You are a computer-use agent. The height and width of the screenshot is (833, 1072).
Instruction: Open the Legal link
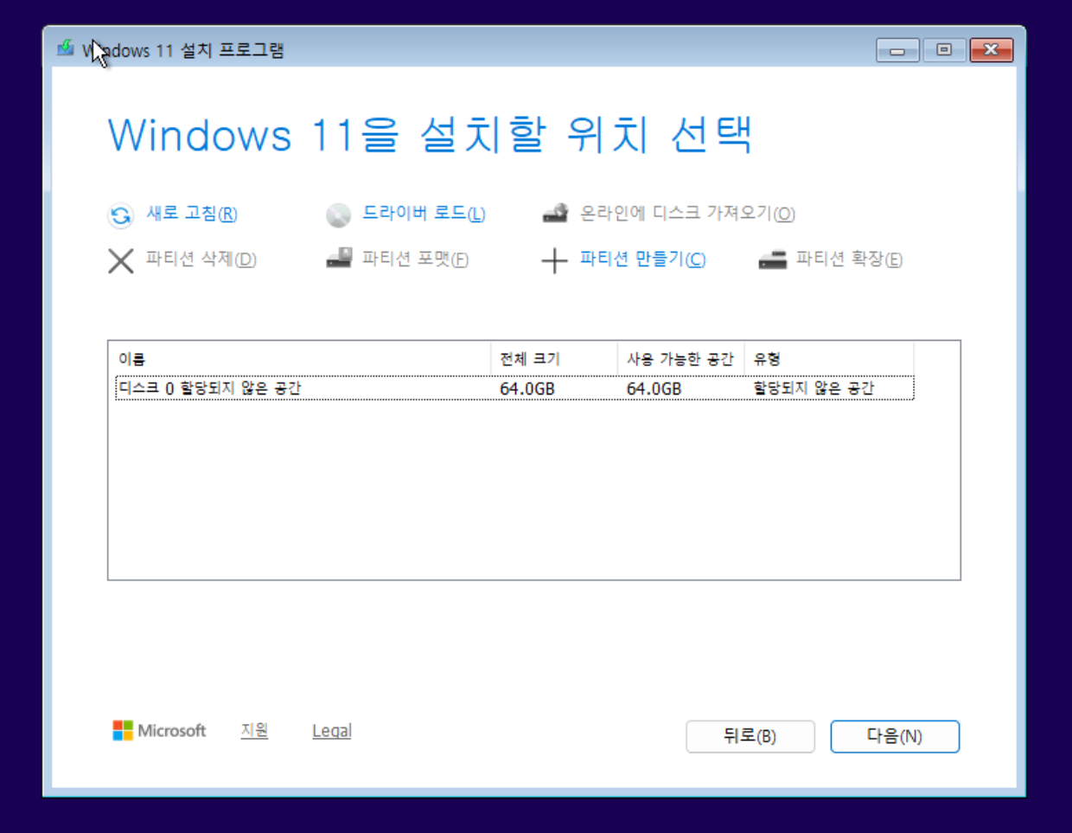click(x=332, y=731)
